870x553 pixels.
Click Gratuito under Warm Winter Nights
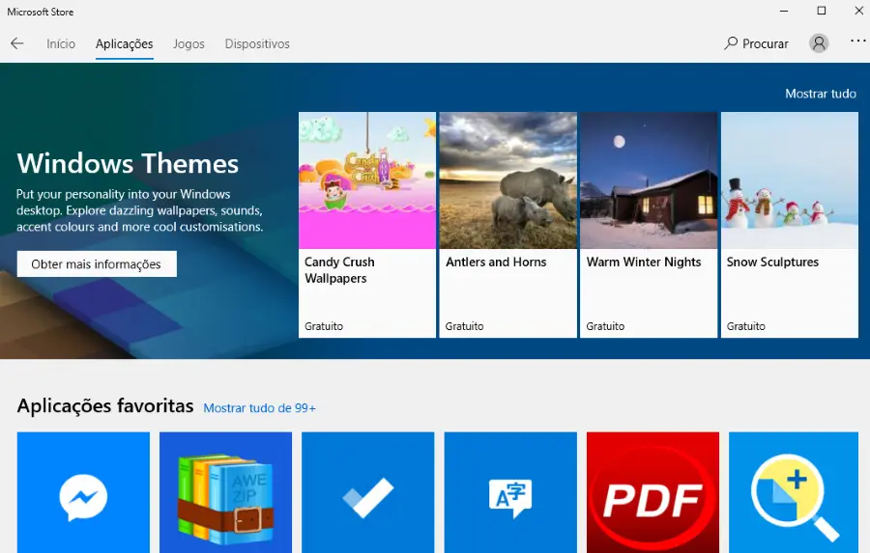(x=605, y=326)
